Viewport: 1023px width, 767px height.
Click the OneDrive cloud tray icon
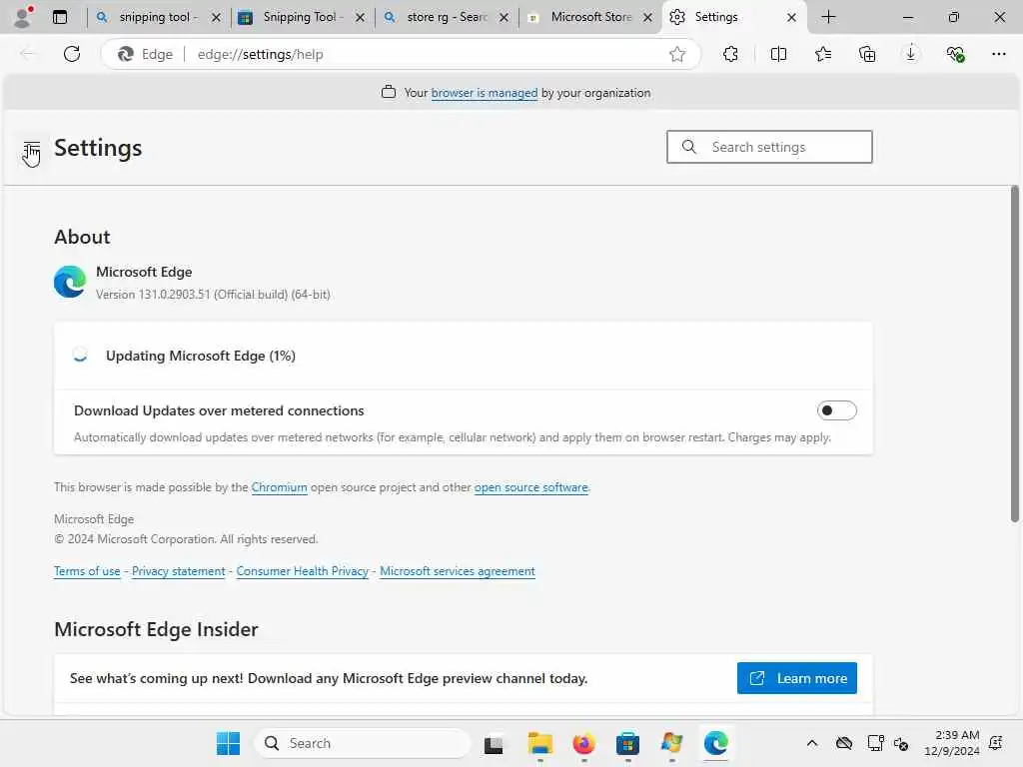pos(844,743)
